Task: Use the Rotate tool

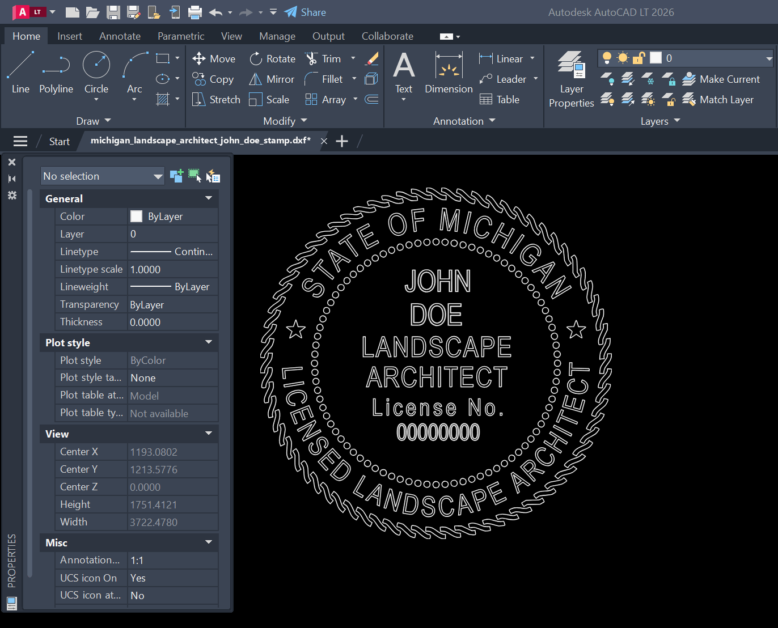Action: tap(273, 58)
